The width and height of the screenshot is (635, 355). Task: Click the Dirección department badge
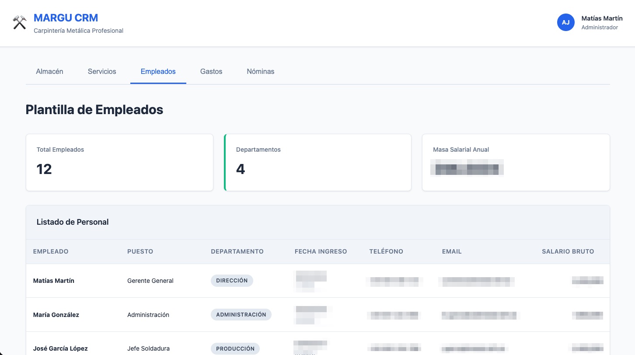click(232, 281)
